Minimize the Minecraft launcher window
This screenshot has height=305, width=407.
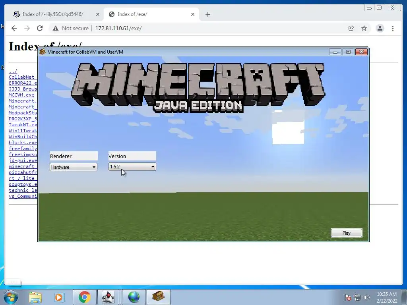point(335,52)
